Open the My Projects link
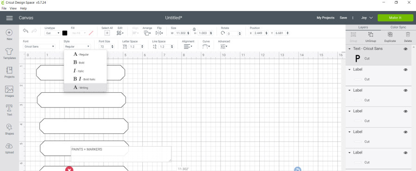 pyautogui.click(x=325, y=18)
